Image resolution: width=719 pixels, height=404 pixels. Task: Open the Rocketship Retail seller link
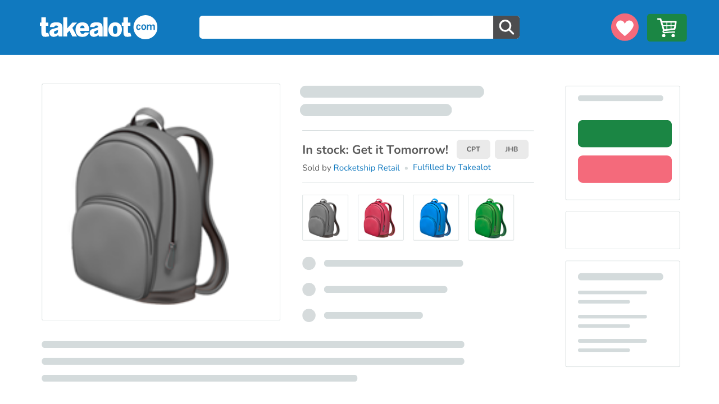[366, 168]
